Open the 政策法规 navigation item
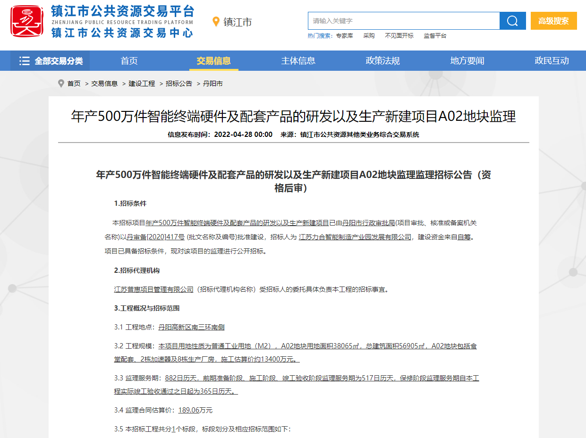Screen dimensions: 586x438 [382, 61]
